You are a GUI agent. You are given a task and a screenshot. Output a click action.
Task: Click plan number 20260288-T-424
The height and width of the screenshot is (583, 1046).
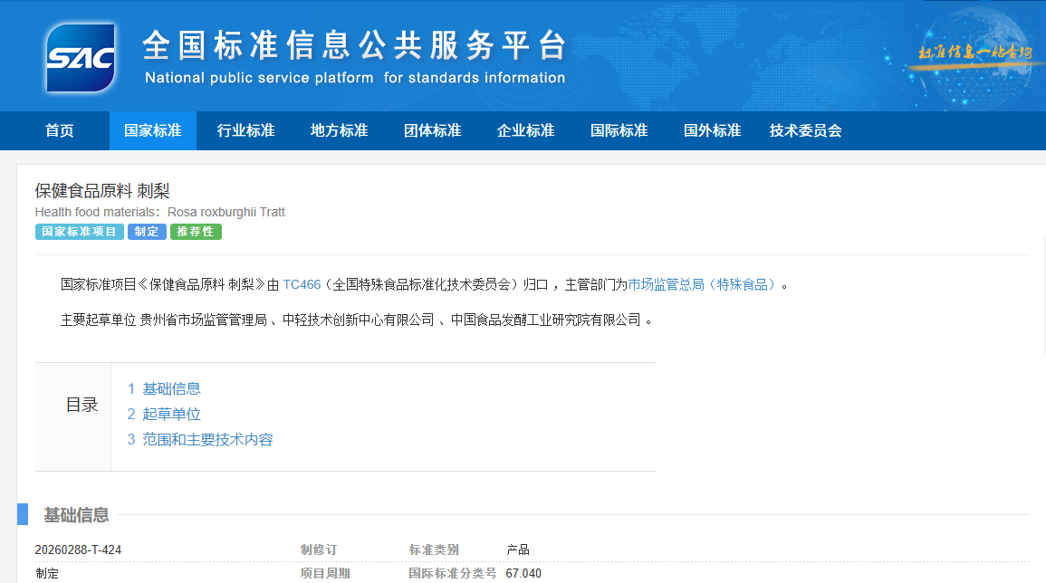tap(78, 550)
